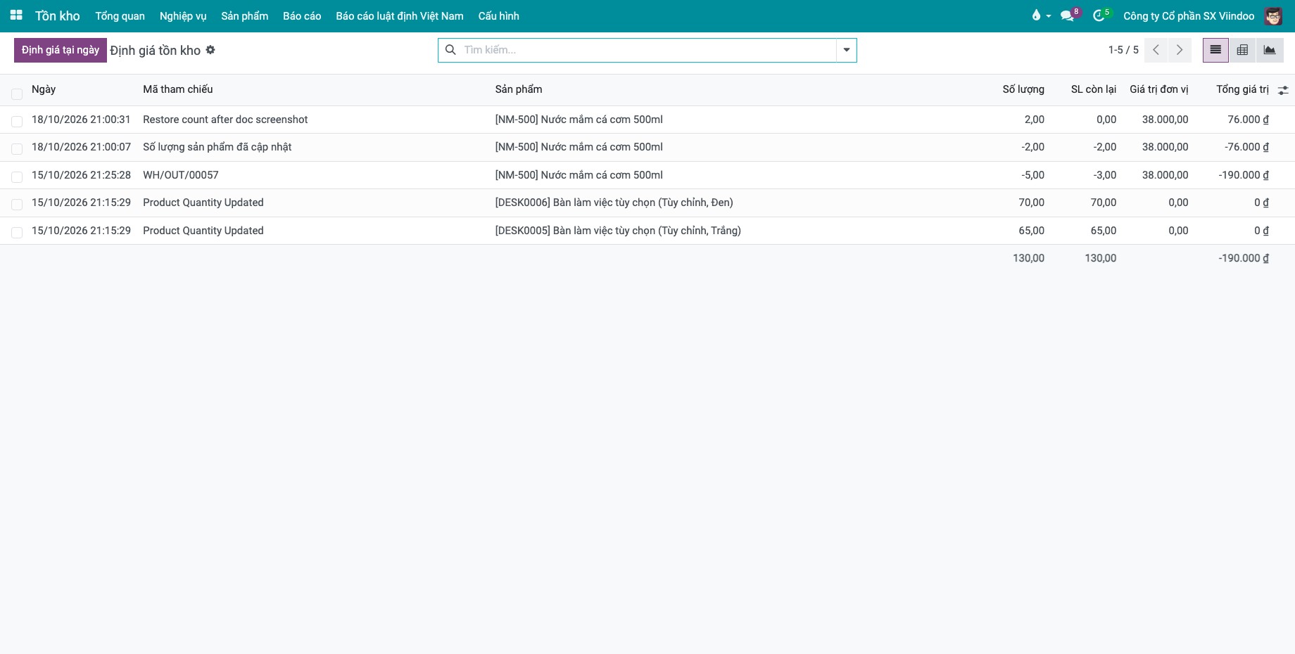
Task: Click the gear icon beside Định giá tồn kho
Action: (210, 50)
